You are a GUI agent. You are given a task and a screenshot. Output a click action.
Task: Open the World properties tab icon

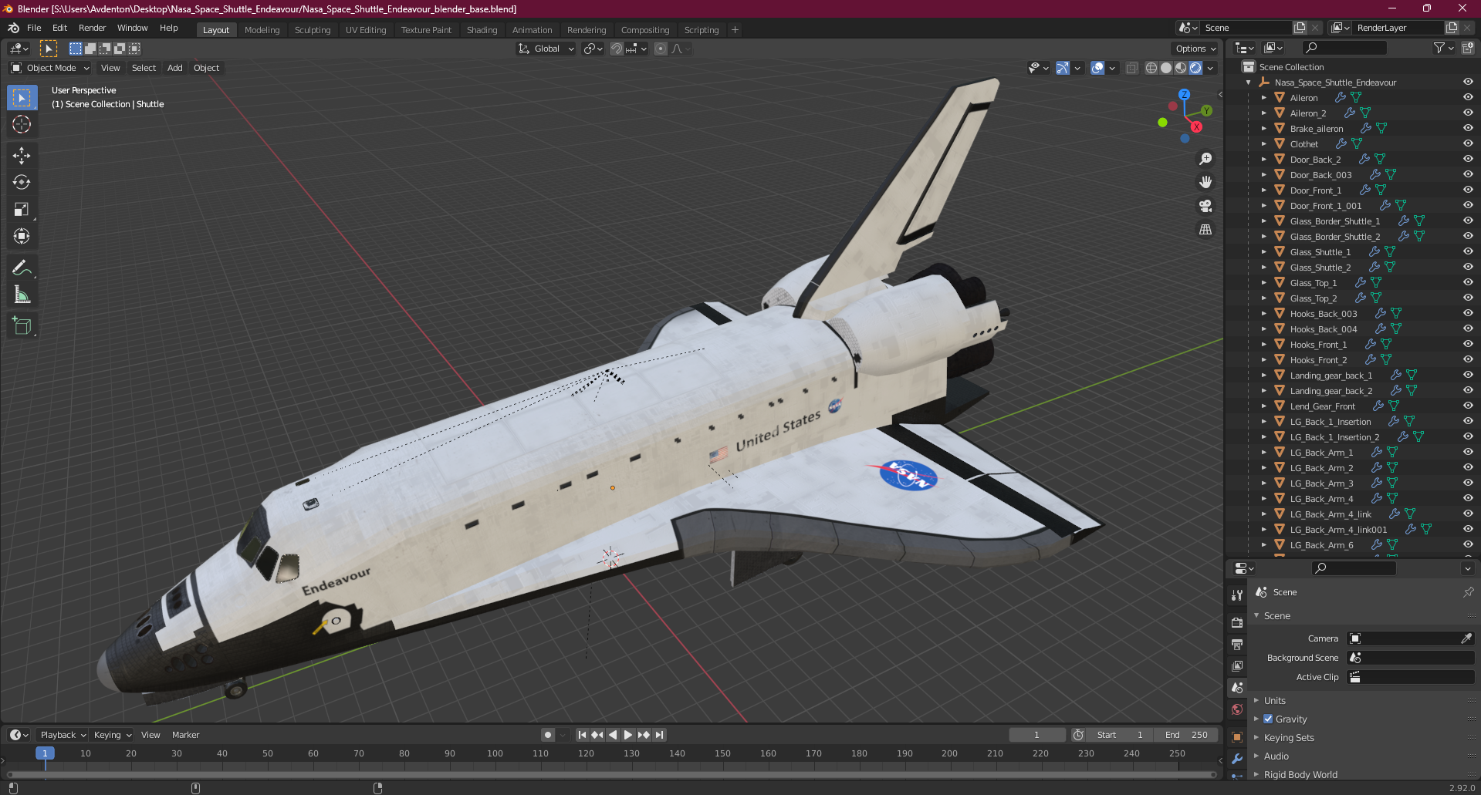click(1237, 709)
